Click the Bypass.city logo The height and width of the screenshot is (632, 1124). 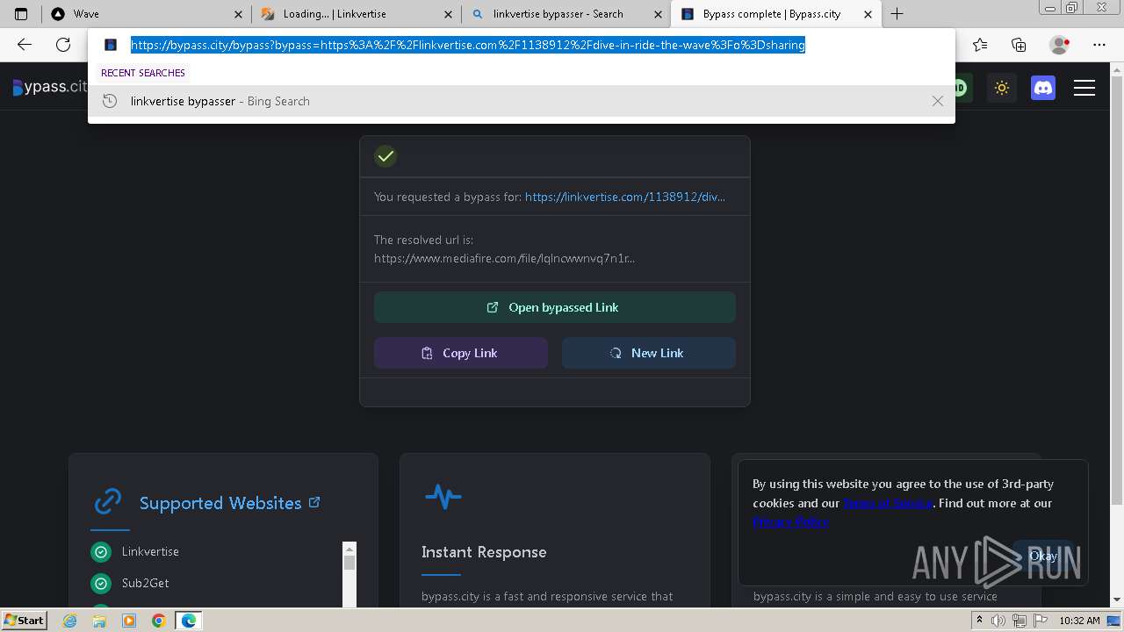50,87
